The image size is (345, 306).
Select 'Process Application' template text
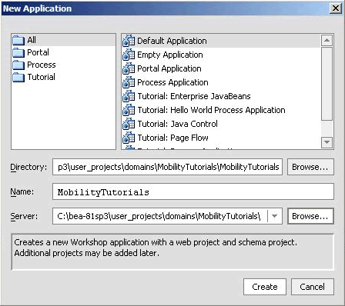[172, 82]
